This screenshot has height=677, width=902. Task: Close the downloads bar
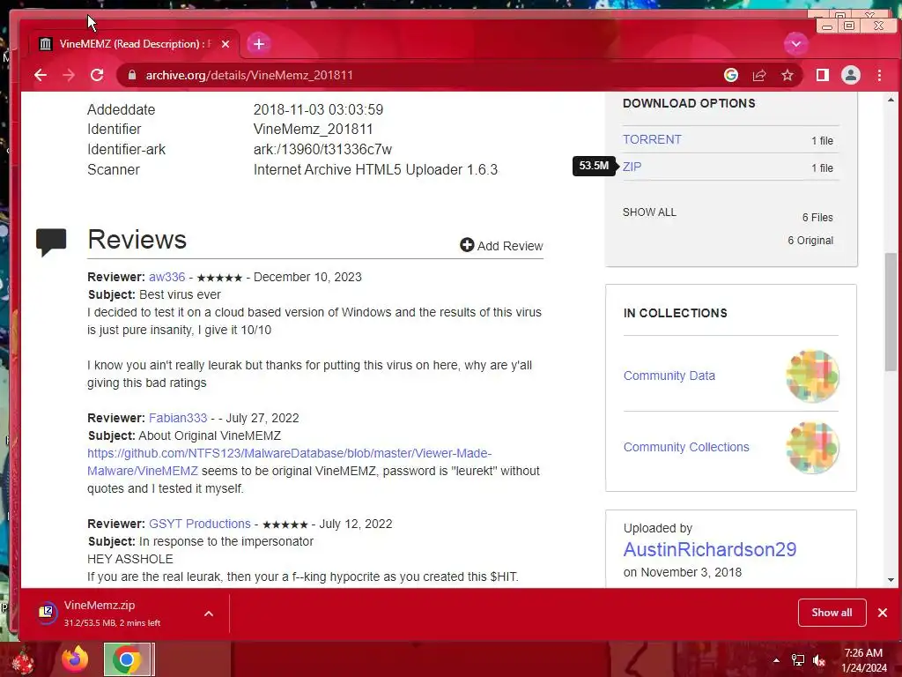point(883,613)
